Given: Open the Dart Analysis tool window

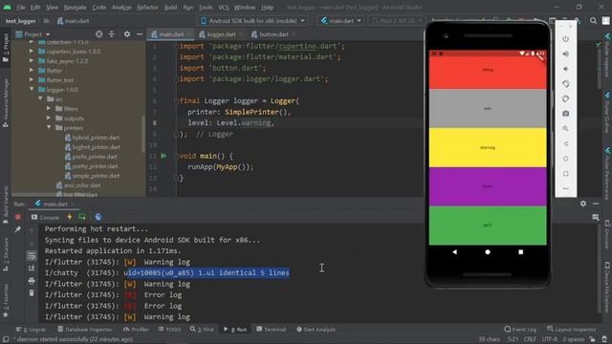Looking at the screenshot, I should 316,329.
